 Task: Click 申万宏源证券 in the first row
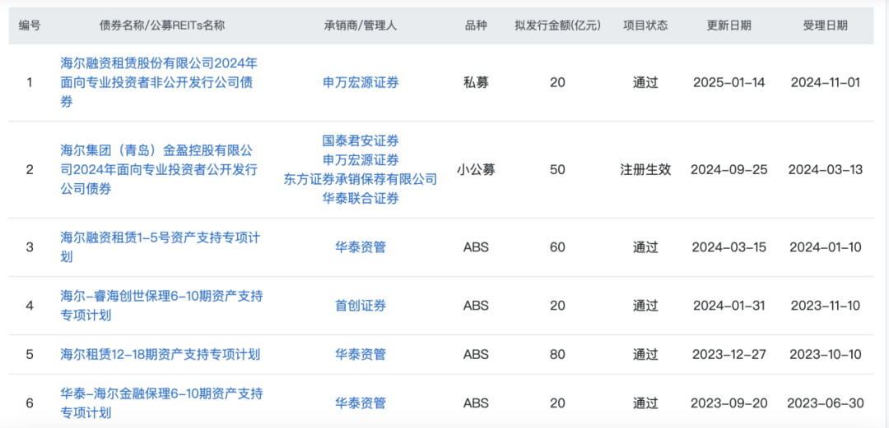click(361, 82)
